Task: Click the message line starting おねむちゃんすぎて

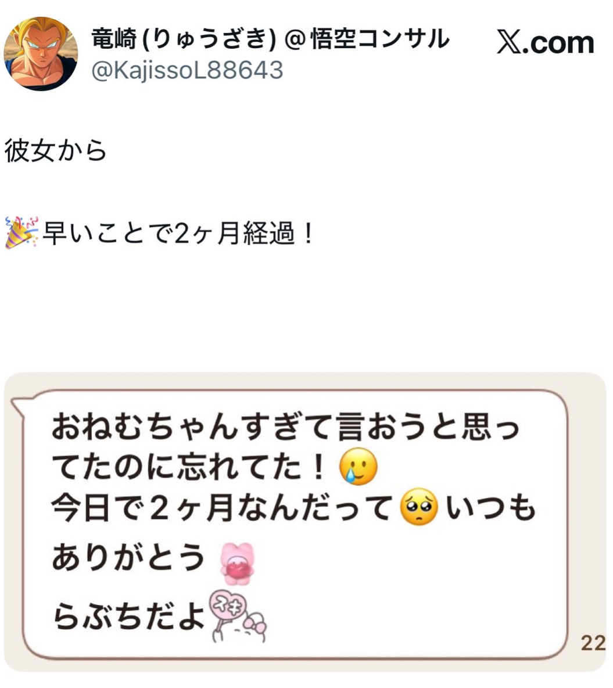Action: click(286, 427)
